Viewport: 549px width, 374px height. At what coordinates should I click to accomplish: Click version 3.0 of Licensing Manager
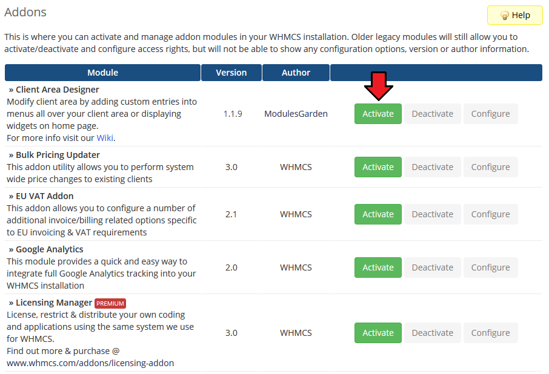(231, 333)
